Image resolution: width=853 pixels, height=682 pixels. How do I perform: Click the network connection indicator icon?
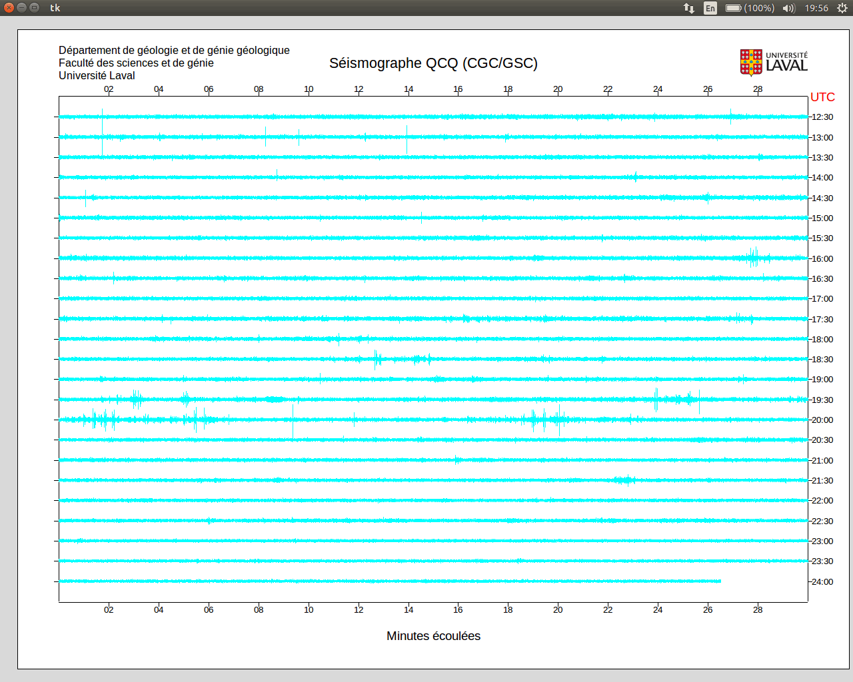click(689, 8)
